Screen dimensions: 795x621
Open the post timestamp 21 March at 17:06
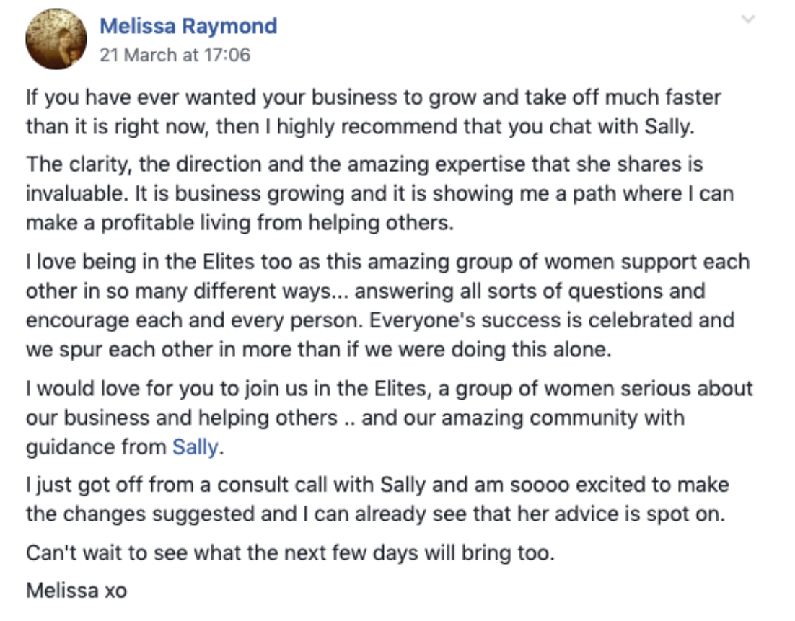coord(175,55)
